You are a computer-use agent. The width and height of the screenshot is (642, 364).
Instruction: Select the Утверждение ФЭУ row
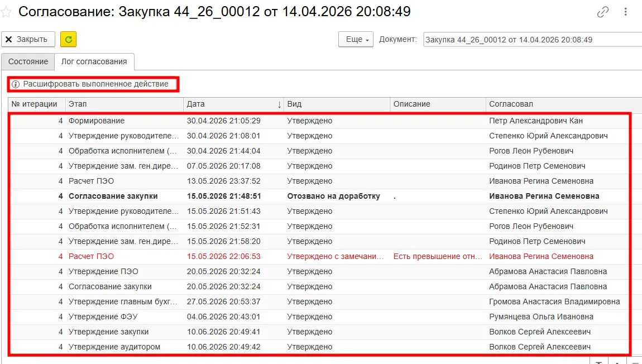pos(319,317)
